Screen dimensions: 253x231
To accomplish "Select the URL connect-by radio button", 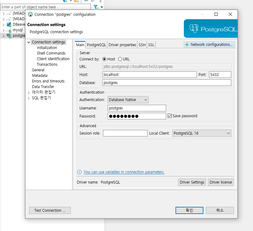I will [x=120, y=59].
